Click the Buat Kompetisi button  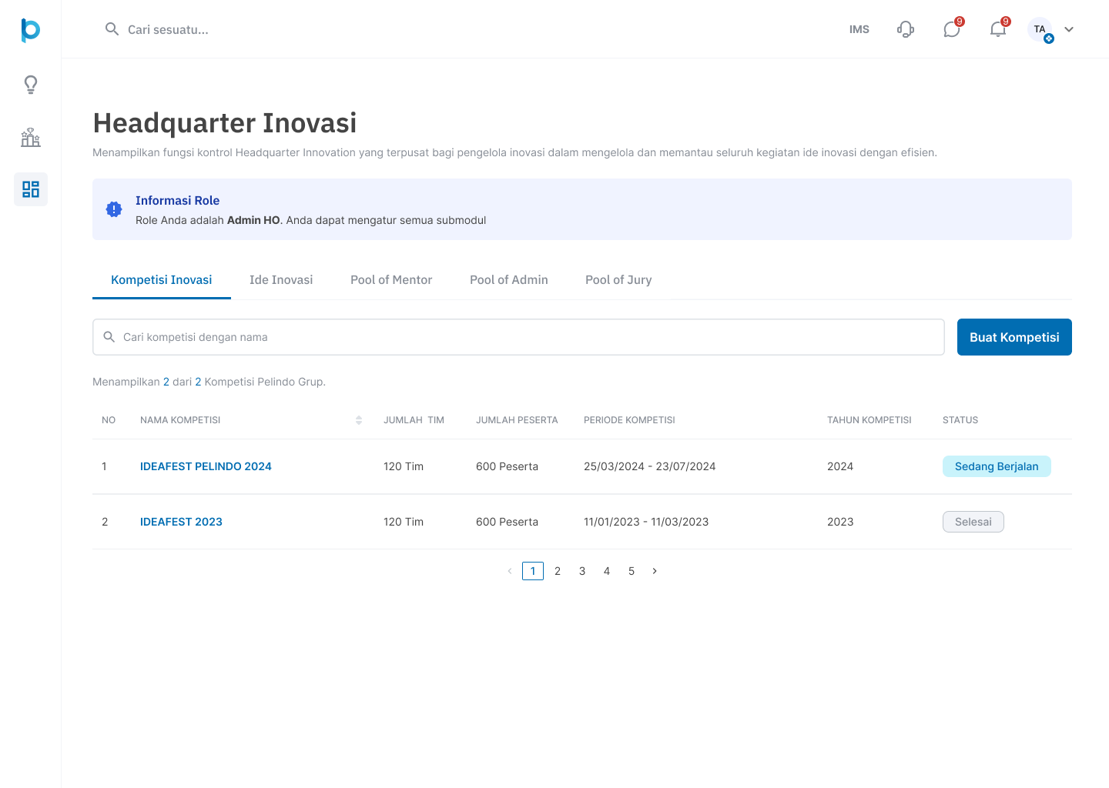tap(1014, 337)
